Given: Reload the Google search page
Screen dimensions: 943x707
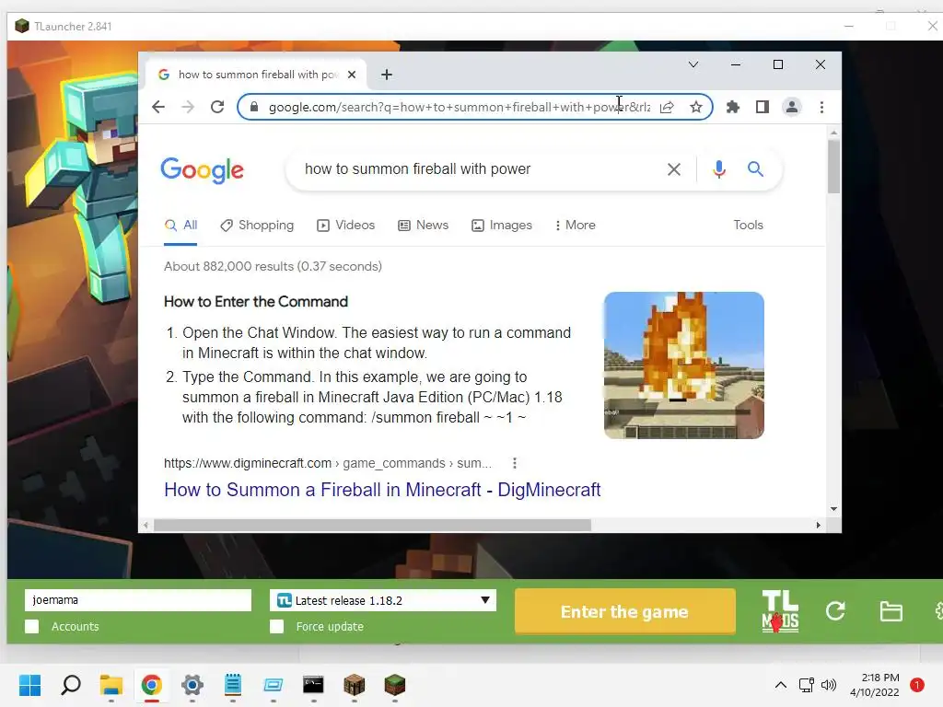Looking at the screenshot, I should [x=217, y=107].
